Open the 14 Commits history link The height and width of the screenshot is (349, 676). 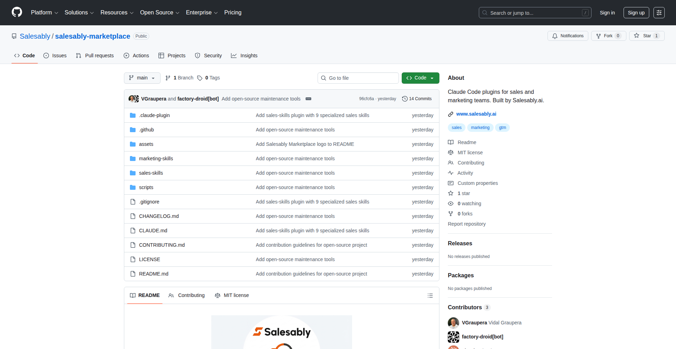(417, 99)
